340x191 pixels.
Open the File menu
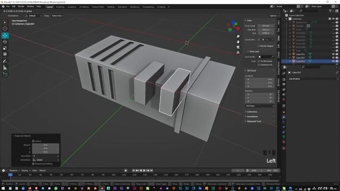8,6
